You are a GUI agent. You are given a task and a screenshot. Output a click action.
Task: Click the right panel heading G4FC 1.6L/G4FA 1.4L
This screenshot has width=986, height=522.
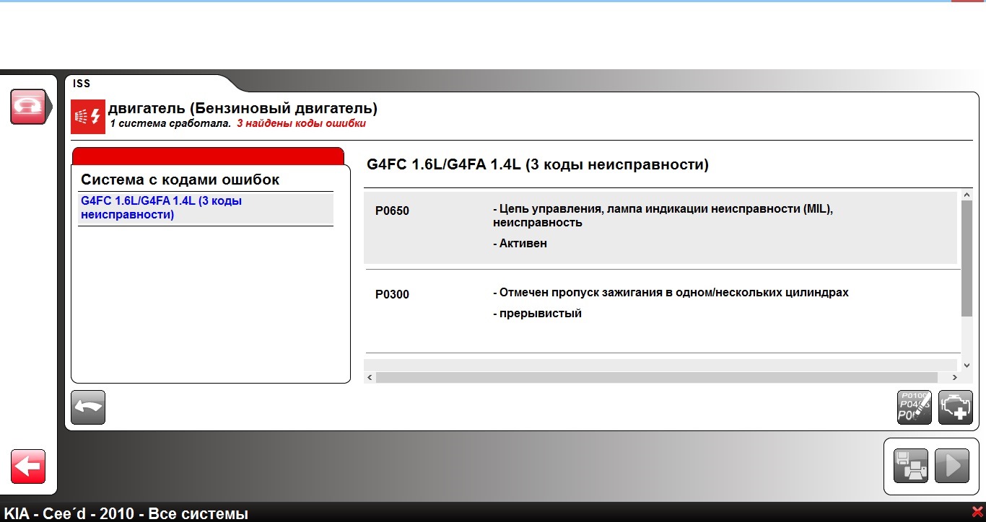(x=538, y=164)
